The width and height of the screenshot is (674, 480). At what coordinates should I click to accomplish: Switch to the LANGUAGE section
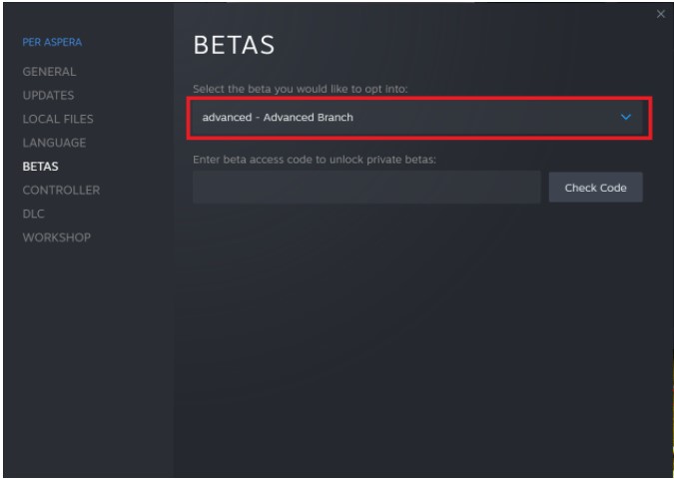54,143
